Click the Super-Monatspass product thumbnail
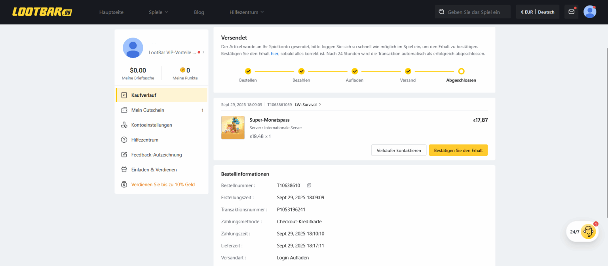This screenshot has width=608, height=266. pos(233,127)
